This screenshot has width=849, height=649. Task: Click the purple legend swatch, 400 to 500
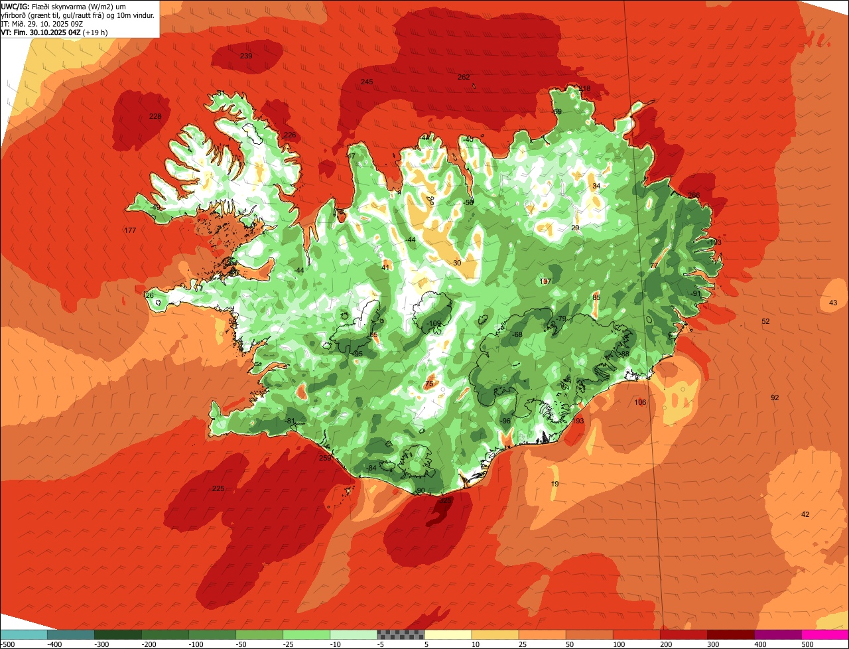tap(777, 634)
